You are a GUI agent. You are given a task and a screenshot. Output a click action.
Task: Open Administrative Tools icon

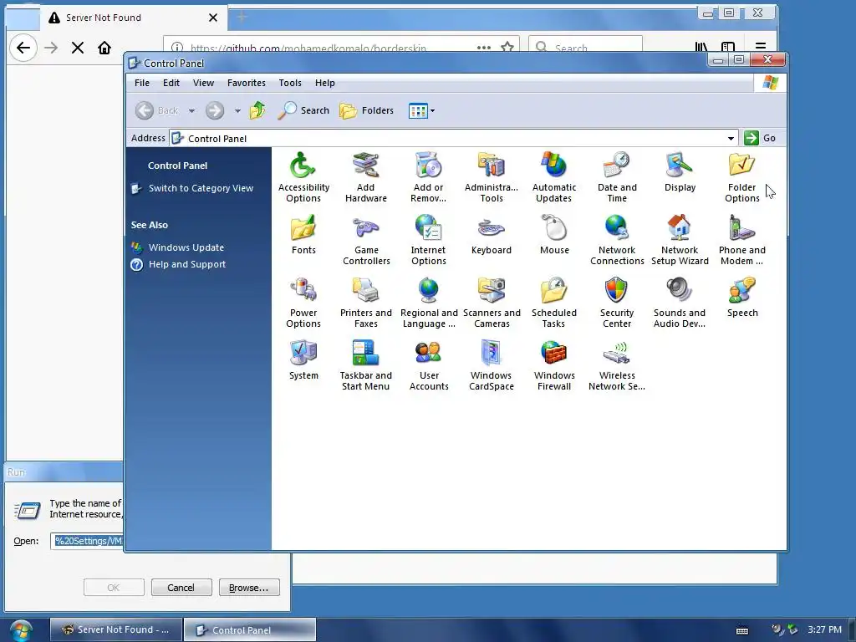pos(492,177)
